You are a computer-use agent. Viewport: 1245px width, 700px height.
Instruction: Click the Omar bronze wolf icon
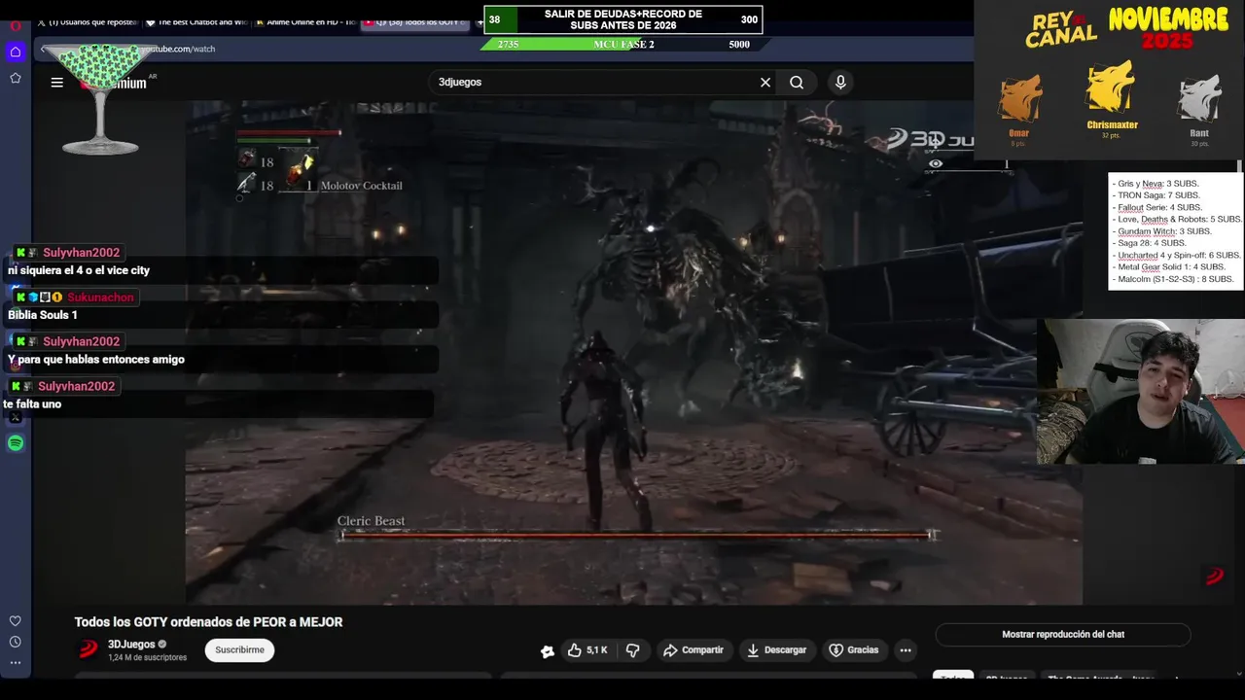[x=1019, y=99]
